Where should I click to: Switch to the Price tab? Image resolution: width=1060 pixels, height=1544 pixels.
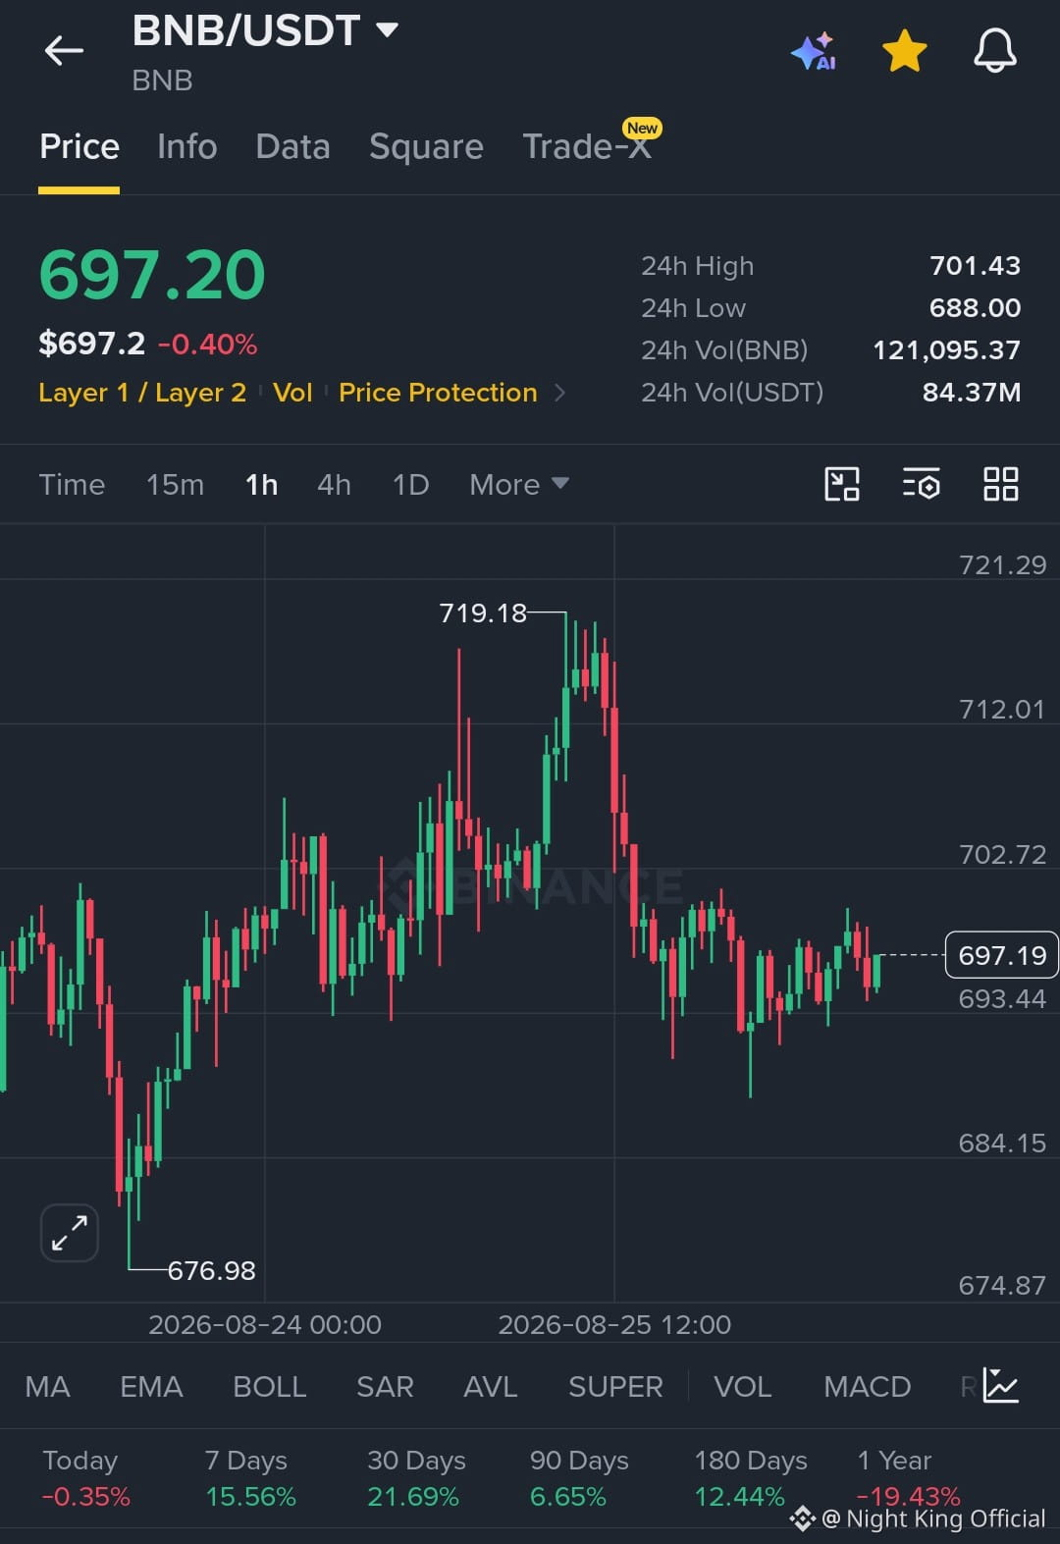79,147
